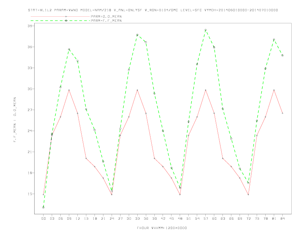Click the red solid legend line sample

point(60,16)
